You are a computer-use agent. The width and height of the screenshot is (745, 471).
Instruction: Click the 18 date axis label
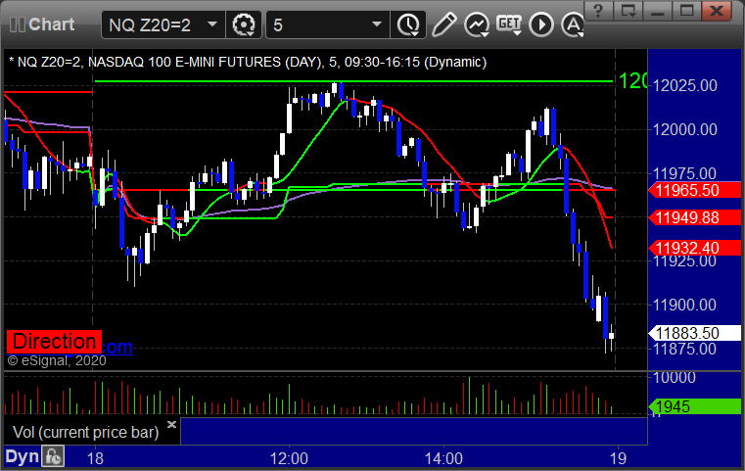point(95,458)
